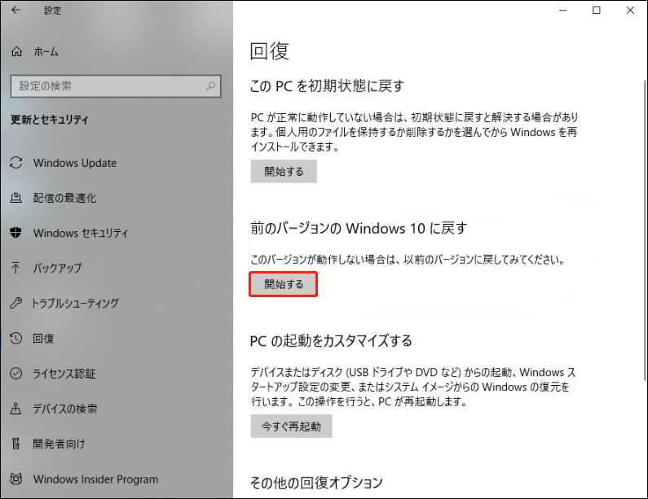The width and height of the screenshot is (648, 499).
Task: Click the トラブルシューティング wrench icon
Action: tap(15, 304)
